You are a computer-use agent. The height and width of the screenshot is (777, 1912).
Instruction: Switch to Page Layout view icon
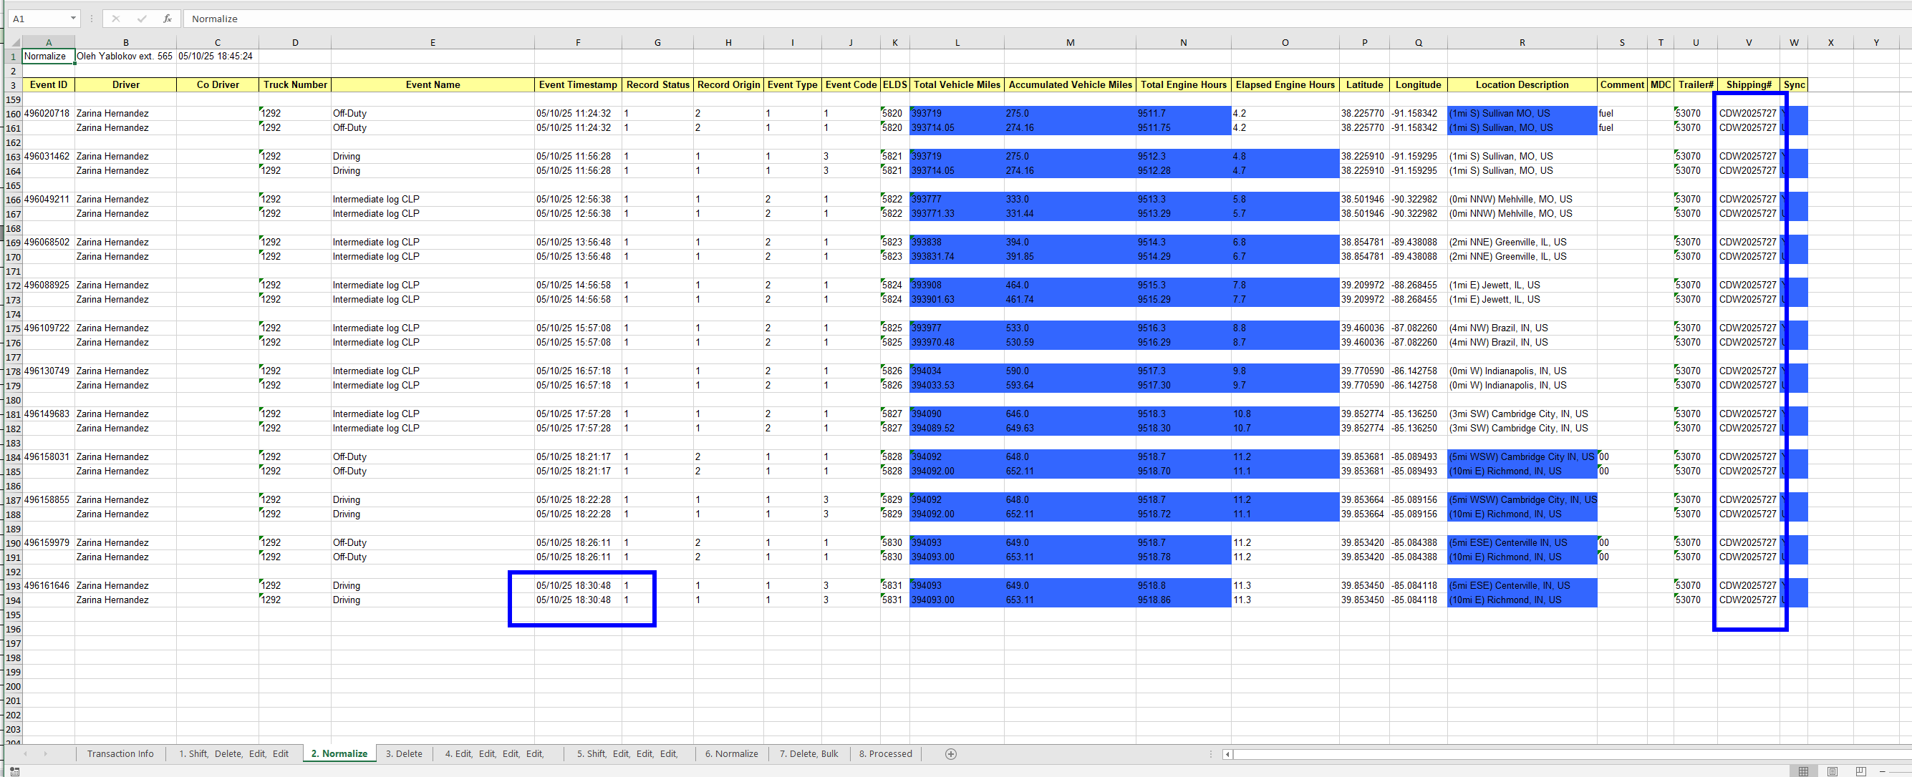[x=1832, y=771]
